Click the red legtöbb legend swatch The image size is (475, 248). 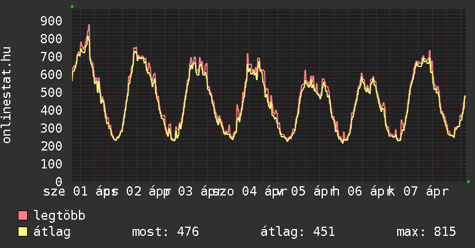click(x=23, y=216)
